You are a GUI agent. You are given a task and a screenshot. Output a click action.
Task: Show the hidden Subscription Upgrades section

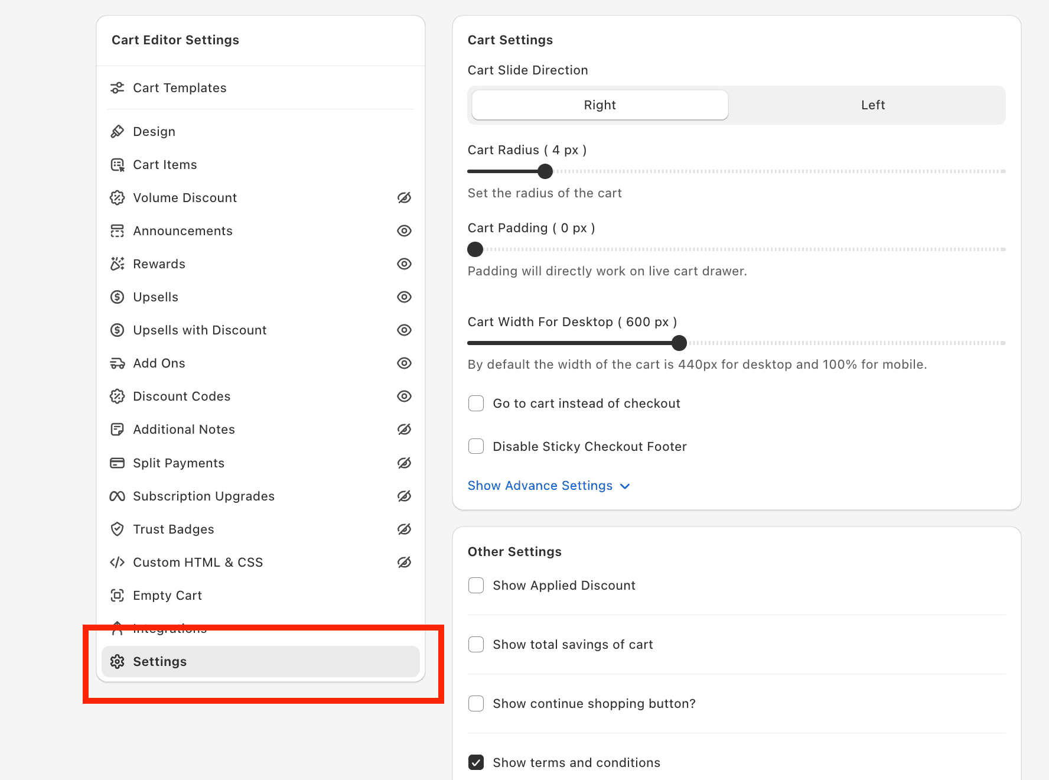click(404, 496)
